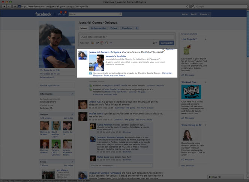The width and height of the screenshot is (249, 182).
Task: Click Ver muro a muro on Alexis Go post
Action: click(x=145, y=108)
